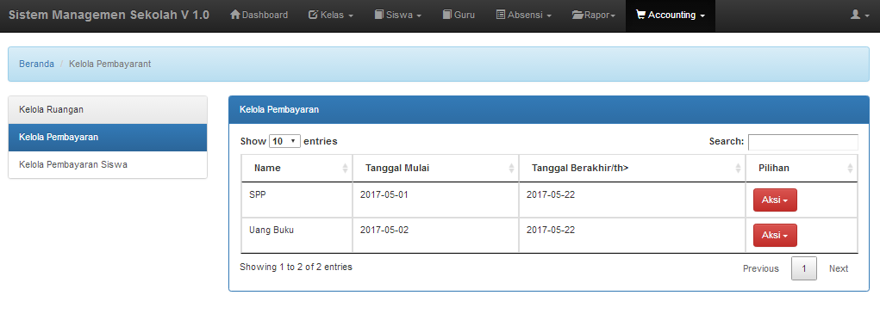The height and width of the screenshot is (326, 880).
Task: Click the Previous pagination button
Action: (x=761, y=269)
